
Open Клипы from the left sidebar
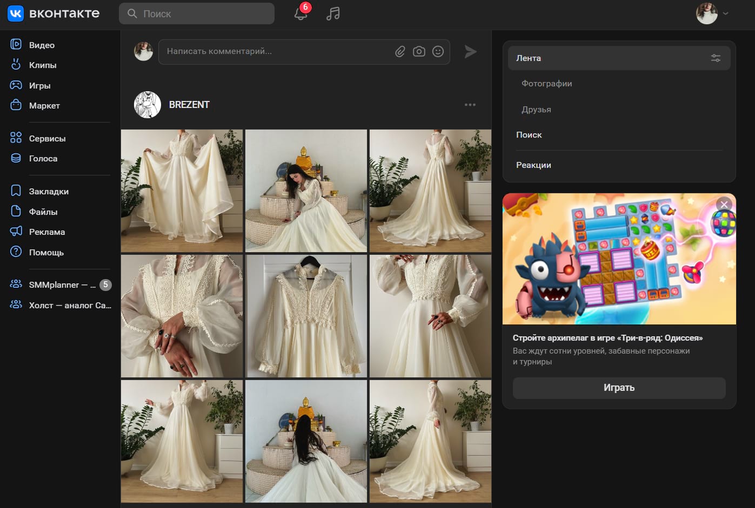coord(43,65)
